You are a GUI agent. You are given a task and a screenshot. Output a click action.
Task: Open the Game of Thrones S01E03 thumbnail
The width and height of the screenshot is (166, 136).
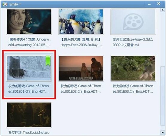[x=133, y=68]
